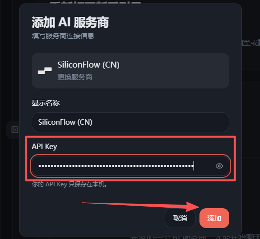Image resolution: width=260 pixels, height=239 pixels.
Task: Cancel the dialog with 取消 button
Action: (x=180, y=218)
